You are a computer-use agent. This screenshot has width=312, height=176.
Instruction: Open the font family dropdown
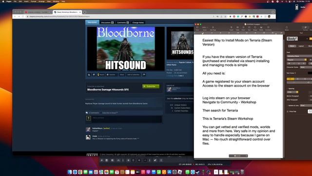pos(299,56)
